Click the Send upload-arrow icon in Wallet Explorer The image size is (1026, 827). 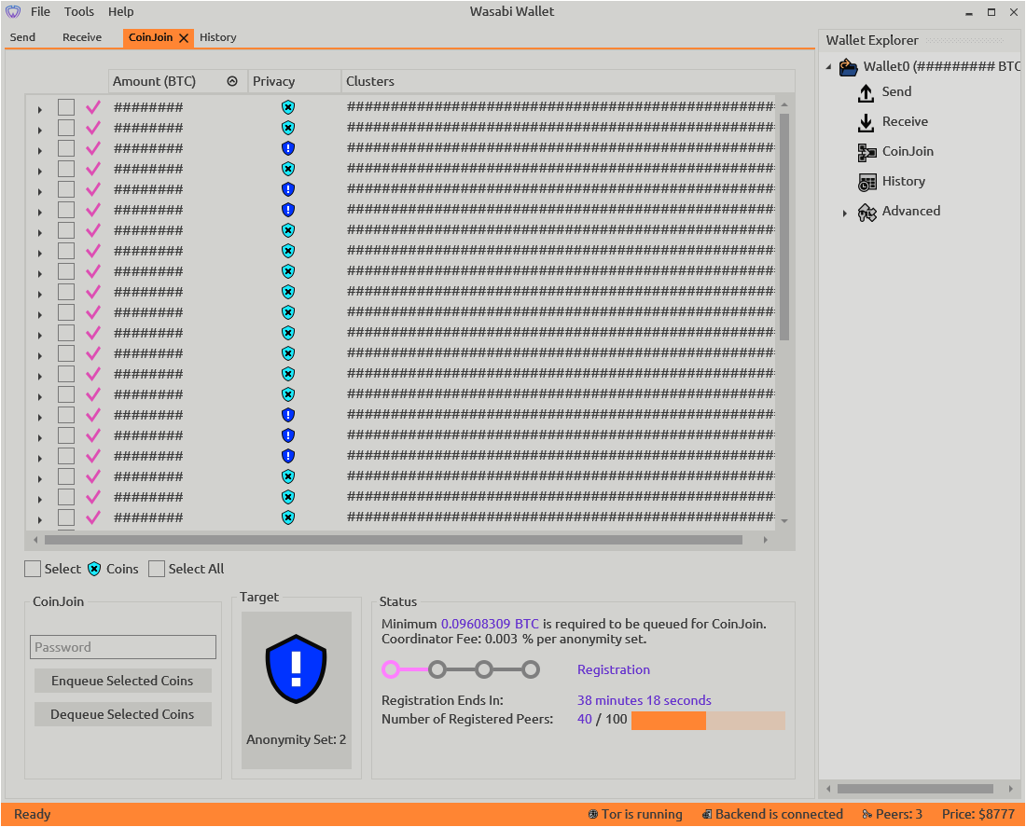(x=866, y=93)
